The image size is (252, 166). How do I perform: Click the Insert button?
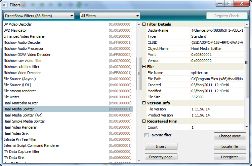tap(161, 146)
